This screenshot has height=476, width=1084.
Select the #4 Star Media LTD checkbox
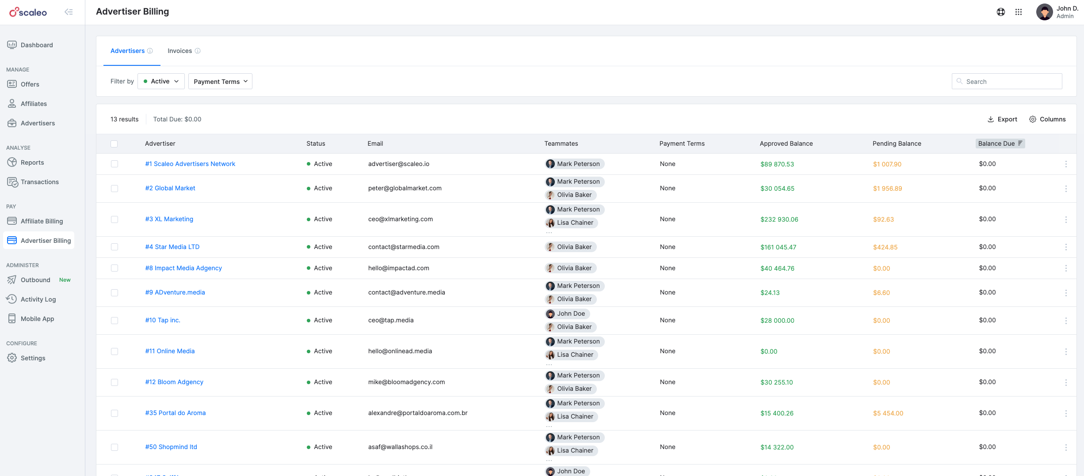(x=115, y=247)
